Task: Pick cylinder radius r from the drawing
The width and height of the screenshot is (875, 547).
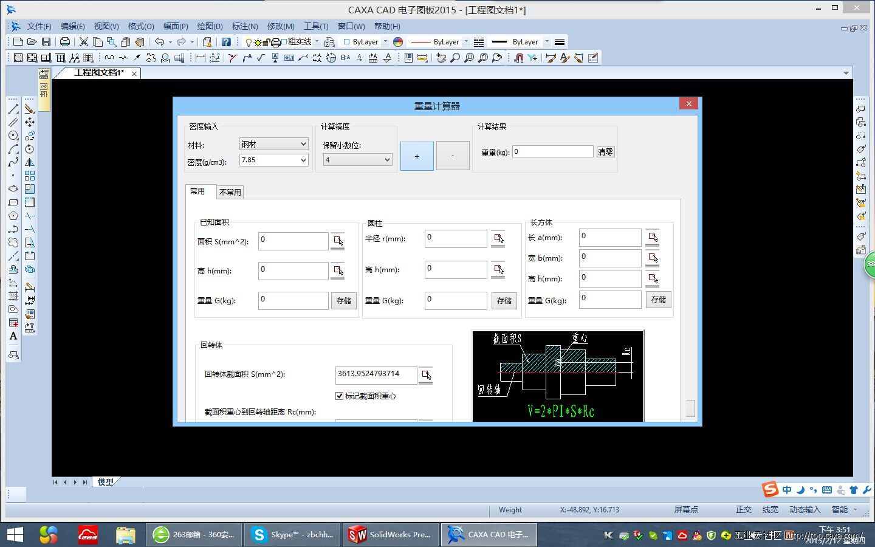Action: point(498,238)
